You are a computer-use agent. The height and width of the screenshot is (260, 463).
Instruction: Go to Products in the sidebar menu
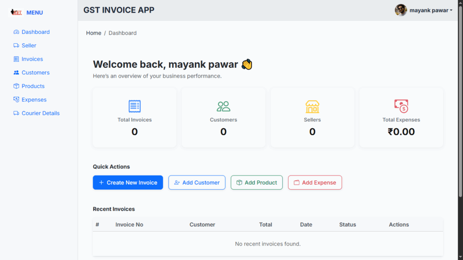(33, 86)
